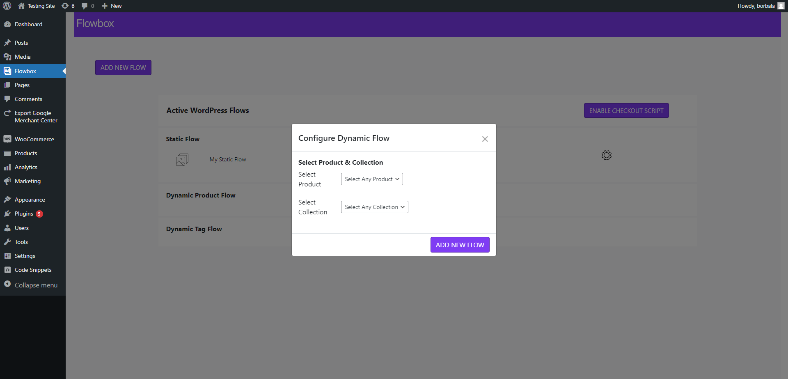Click the purple ADD NEW FLOW button in the page header area
The height and width of the screenshot is (379, 788).
(123, 68)
